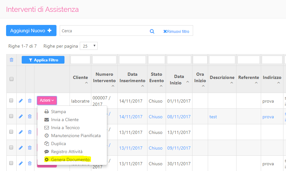
Task: Delete the row with Data Inizio 13/11/2017
Action: (x=30, y=132)
